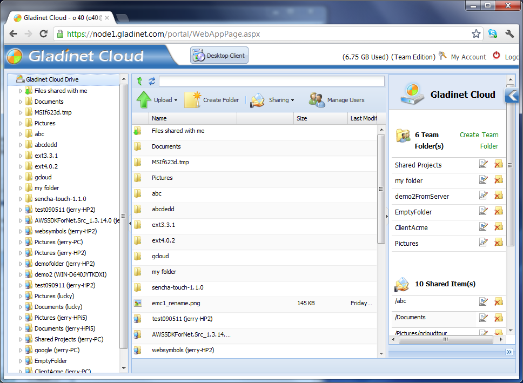Go back with browser back arrow
This screenshot has height=383, width=523.
click(x=13, y=33)
